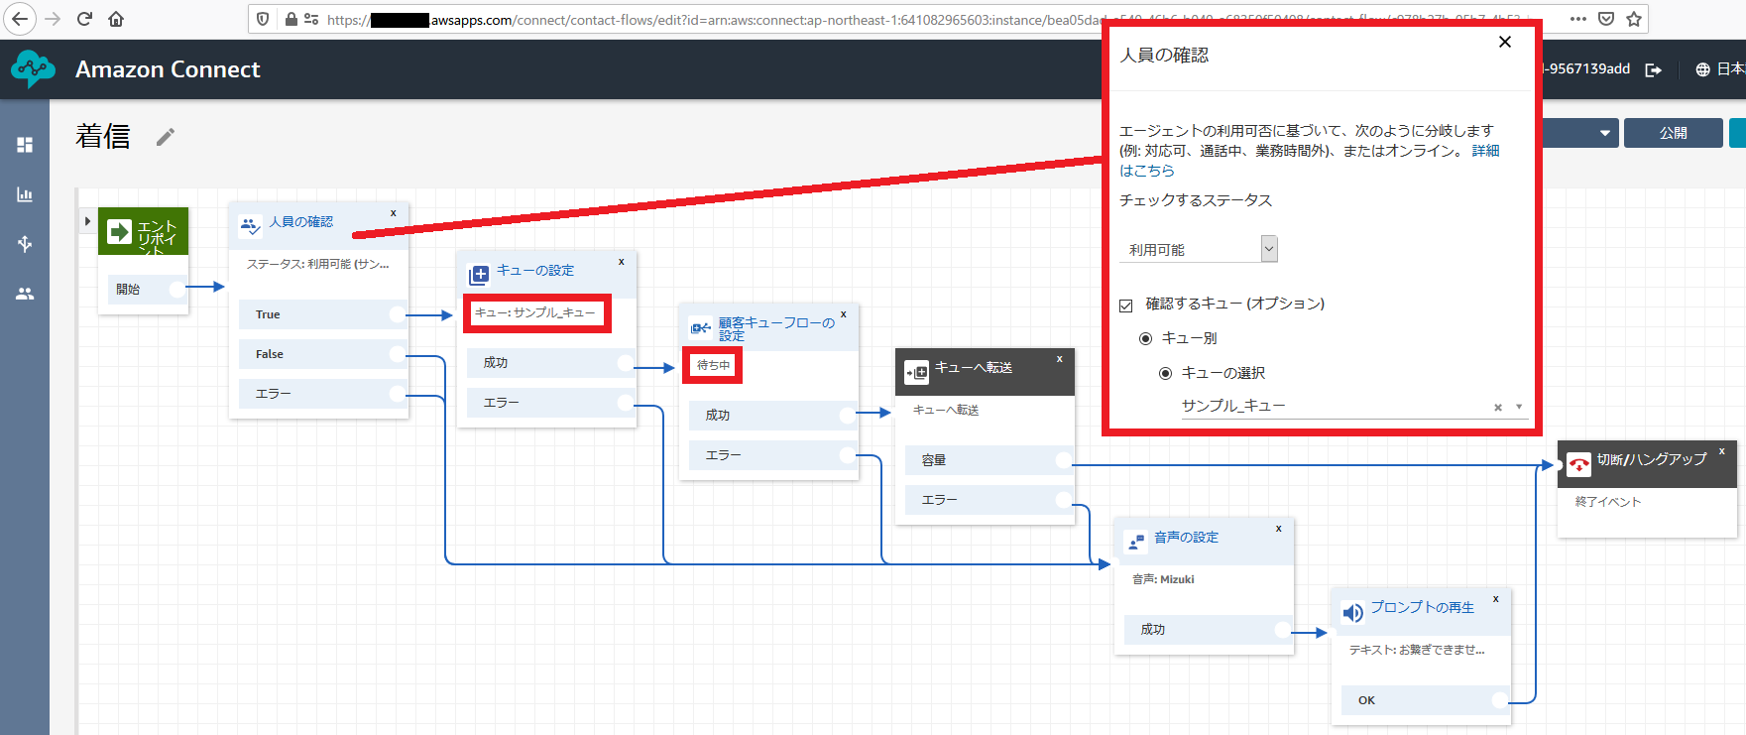Click the 容量 branch in キューへ転送
Image resolution: width=1746 pixels, height=735 pixels.
pos(989,460)
